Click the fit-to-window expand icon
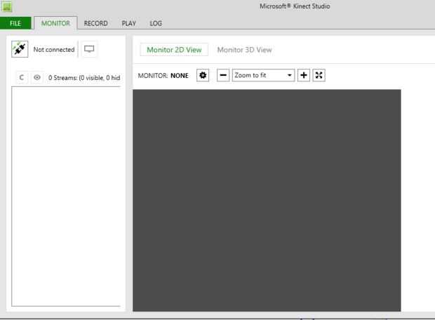 coord(319,75)
